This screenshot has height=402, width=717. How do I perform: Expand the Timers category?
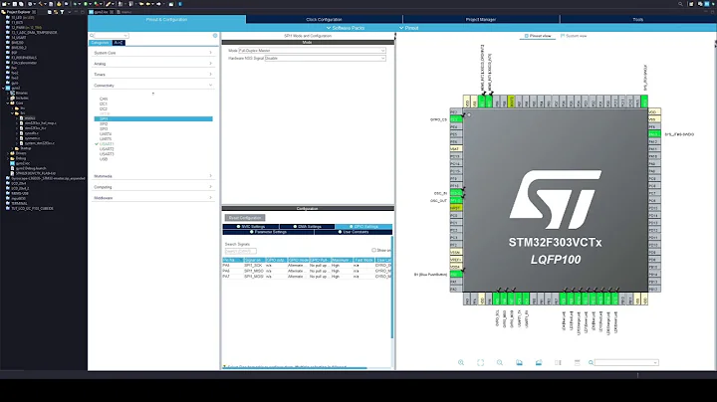(152, 74)
